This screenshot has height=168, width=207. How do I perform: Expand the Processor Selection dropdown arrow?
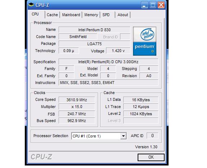(x=123, y=136)
